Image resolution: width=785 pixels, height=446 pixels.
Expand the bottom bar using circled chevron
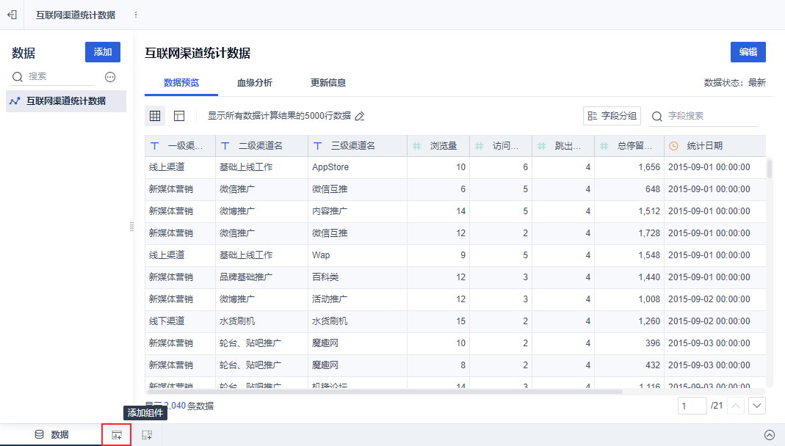[x=770, y=435]
